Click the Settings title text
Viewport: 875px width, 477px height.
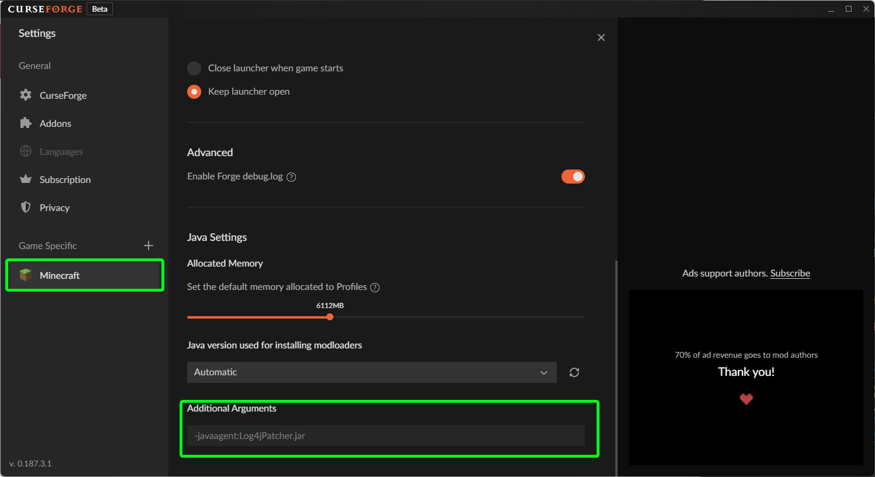(x=37, y=33)
